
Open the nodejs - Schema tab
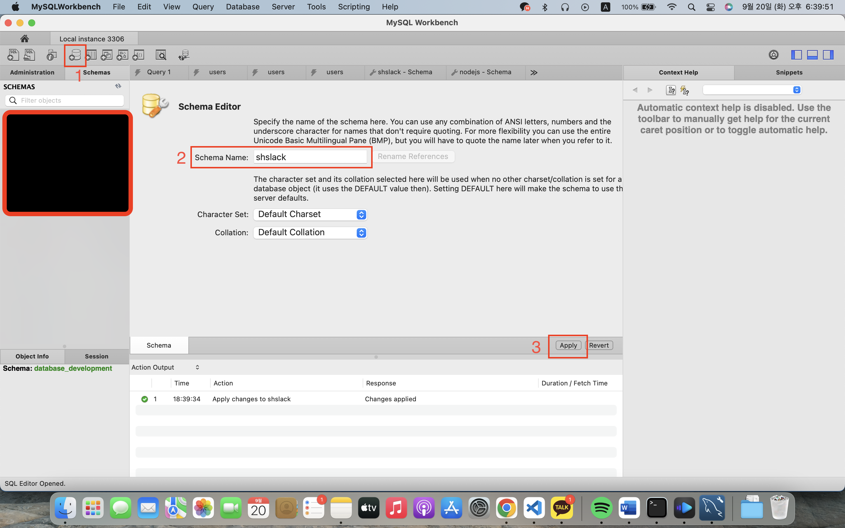coord(485,72)
